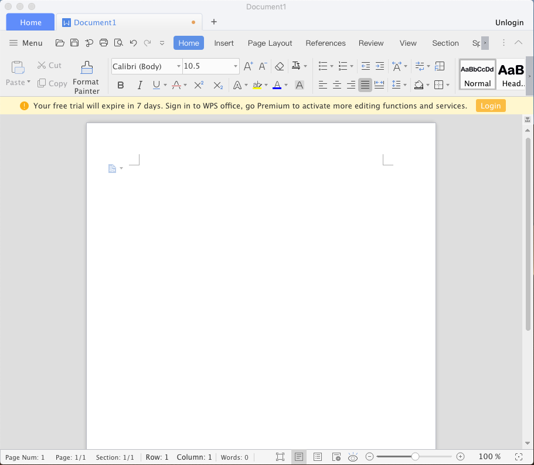
Task: Open the Menu panel
Action: 26,43
